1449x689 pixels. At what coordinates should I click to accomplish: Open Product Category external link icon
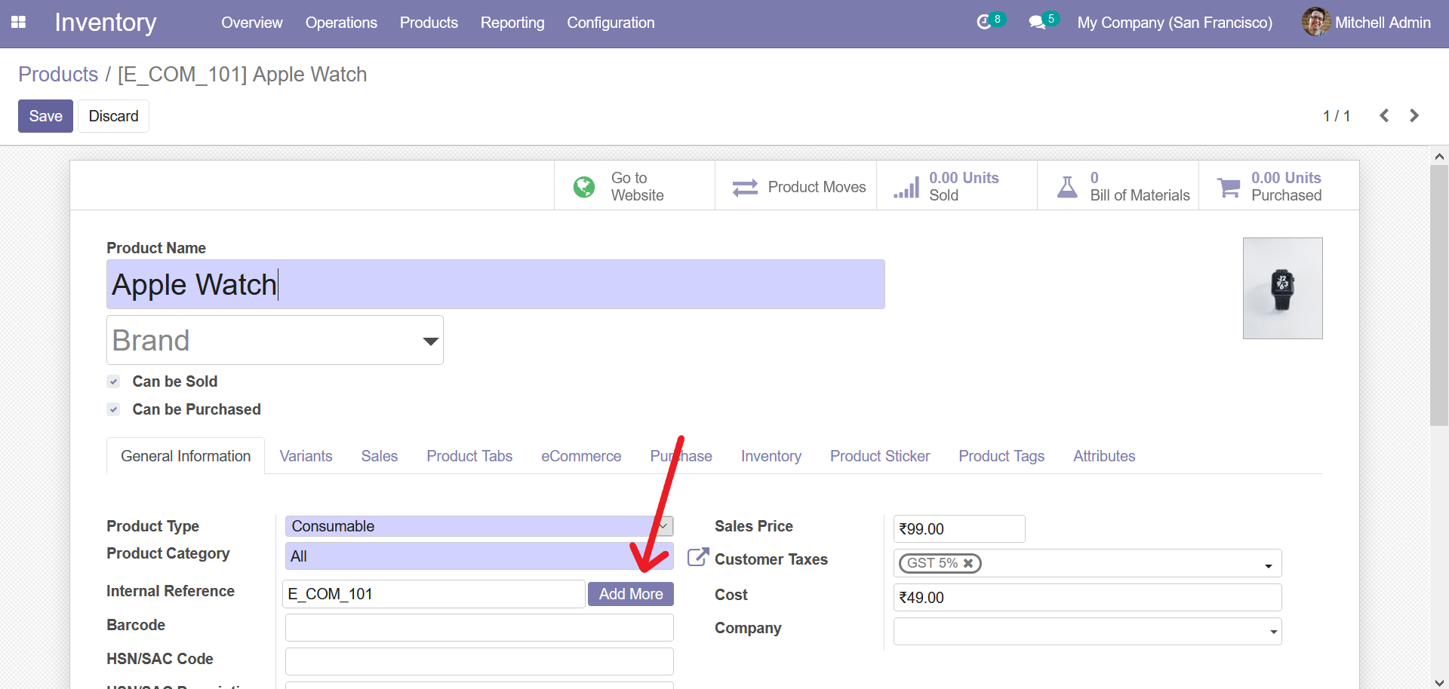tap(698, 557)
